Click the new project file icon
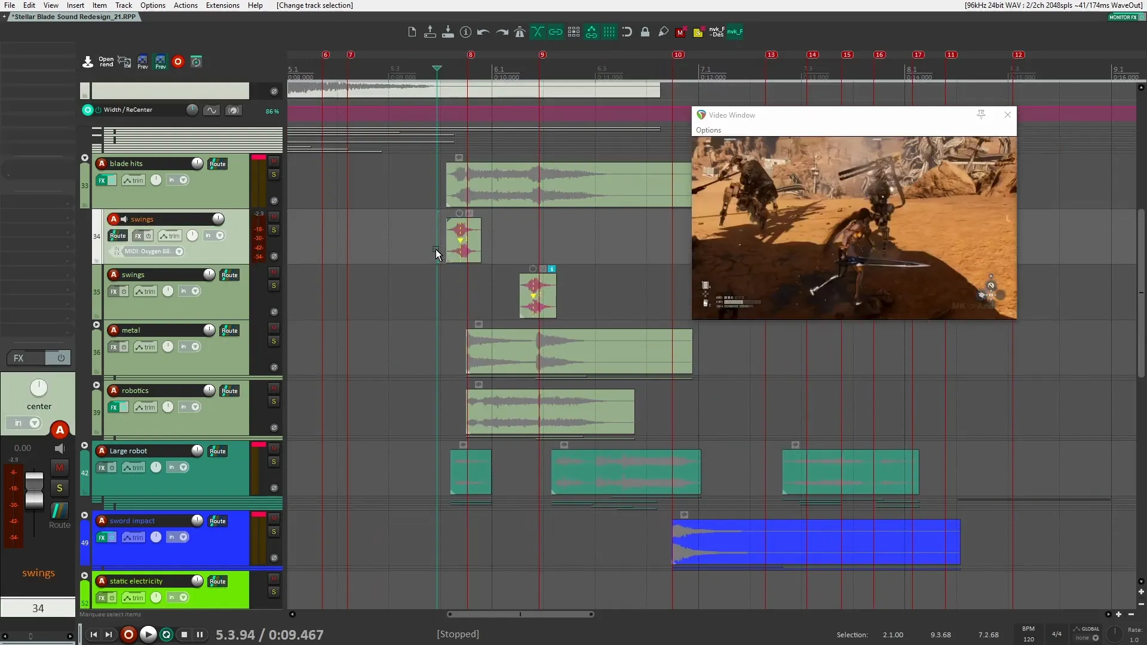 412,32
